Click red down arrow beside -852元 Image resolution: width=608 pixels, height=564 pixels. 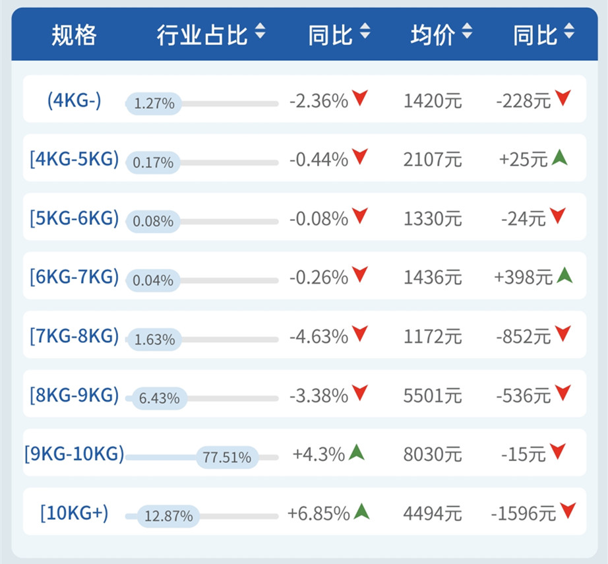562,334
